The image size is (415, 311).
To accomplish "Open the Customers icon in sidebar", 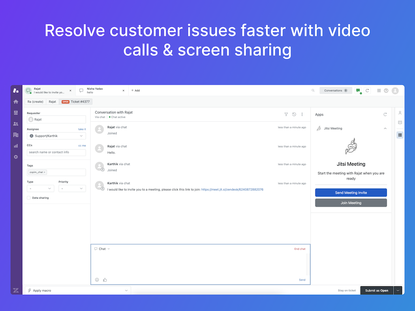I will [x=16, y=124].
